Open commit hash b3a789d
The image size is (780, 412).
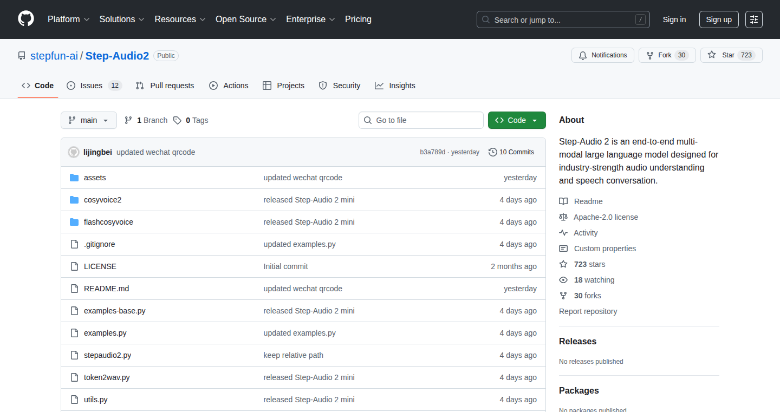433,152
